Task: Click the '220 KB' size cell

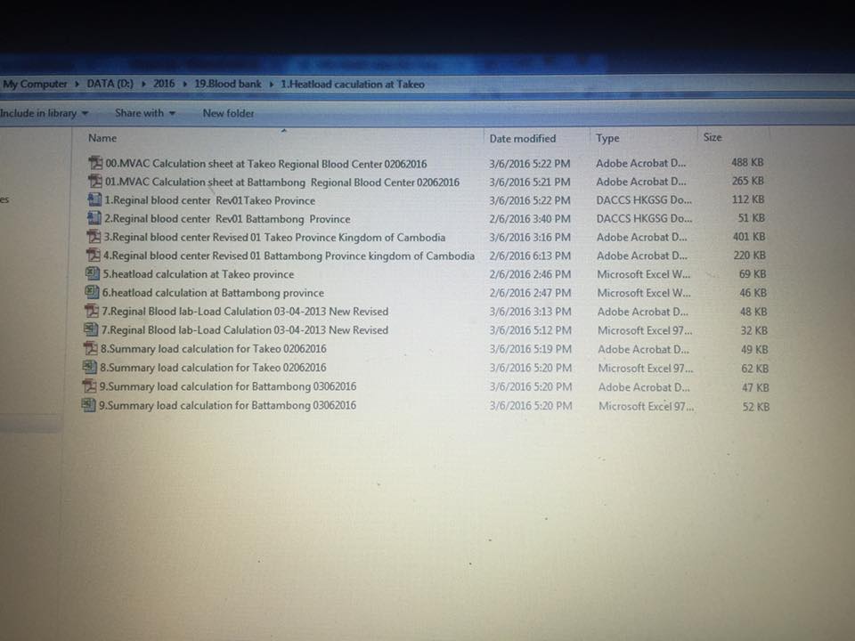Action: coord(749,256)
